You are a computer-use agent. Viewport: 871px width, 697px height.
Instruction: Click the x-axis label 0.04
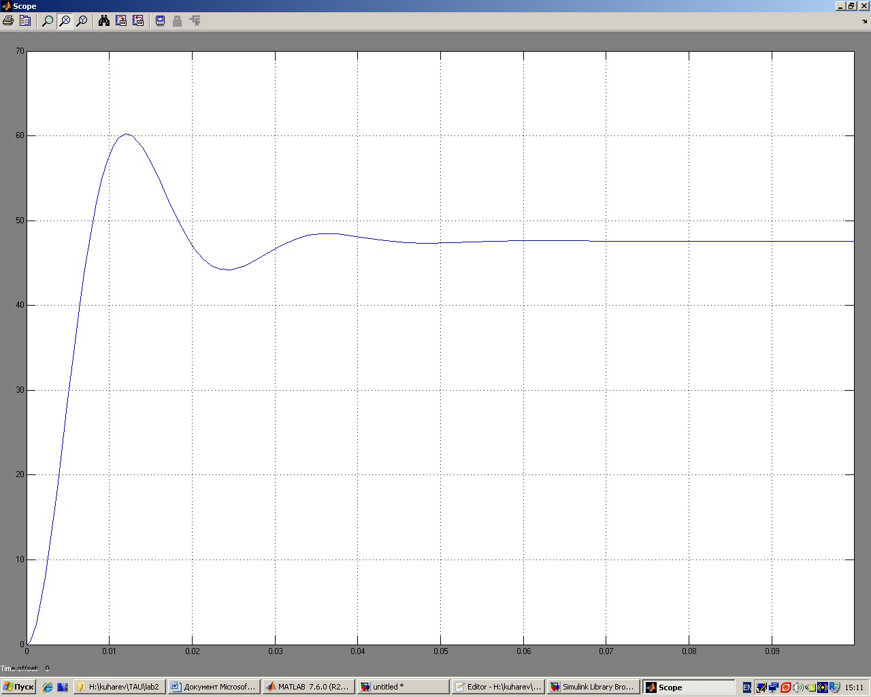358,651
